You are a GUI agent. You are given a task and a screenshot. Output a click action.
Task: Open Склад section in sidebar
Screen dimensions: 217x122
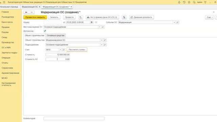click(4, 37)
